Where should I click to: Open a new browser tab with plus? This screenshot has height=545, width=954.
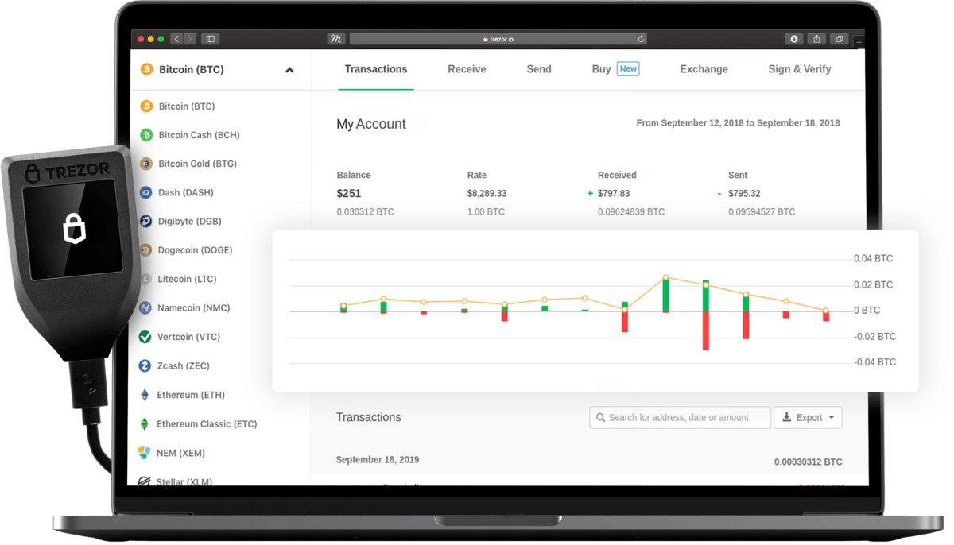[859, 42]
